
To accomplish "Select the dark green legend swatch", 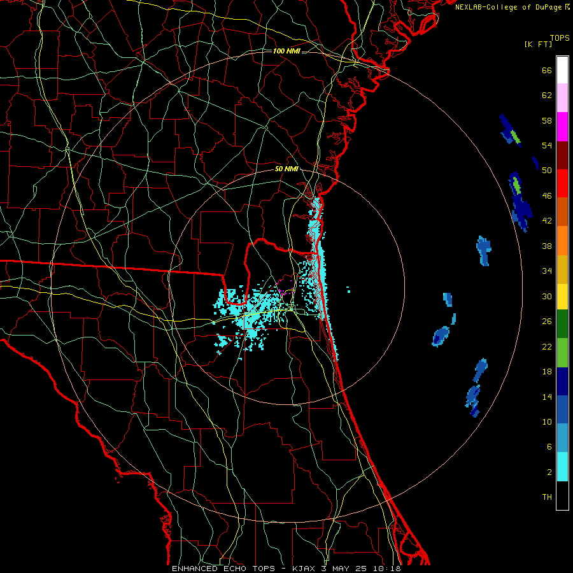I will click(562, 324).
